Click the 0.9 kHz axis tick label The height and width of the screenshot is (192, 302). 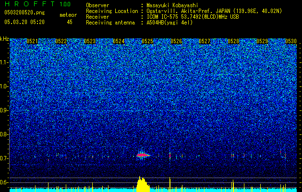tap(4, 110)
